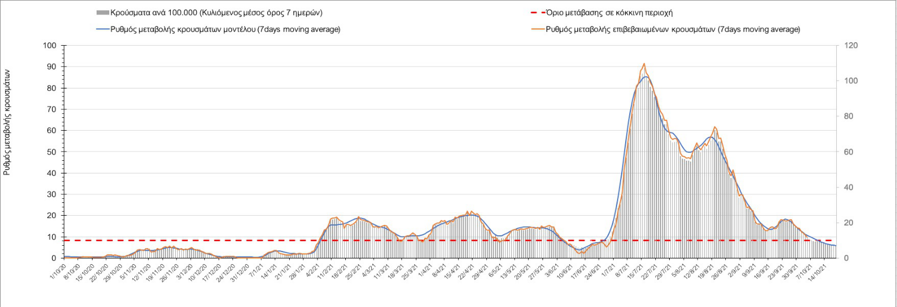897x307 pixels.
Task: Click the 50 label on left axis
Action: [x=53, y=152]
